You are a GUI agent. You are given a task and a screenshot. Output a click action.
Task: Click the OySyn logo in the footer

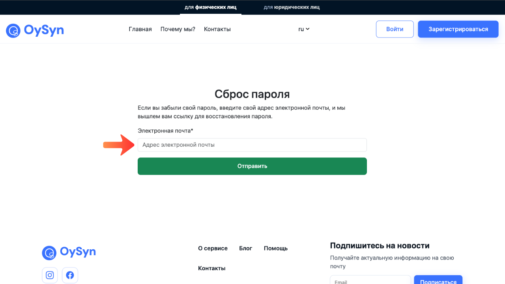68,252
